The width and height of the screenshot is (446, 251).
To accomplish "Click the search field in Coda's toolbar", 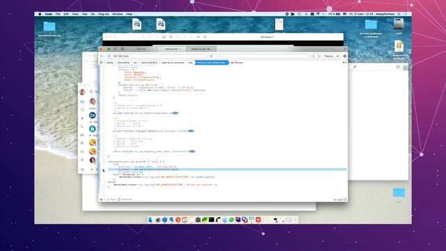I will click(x=259, y=56).
